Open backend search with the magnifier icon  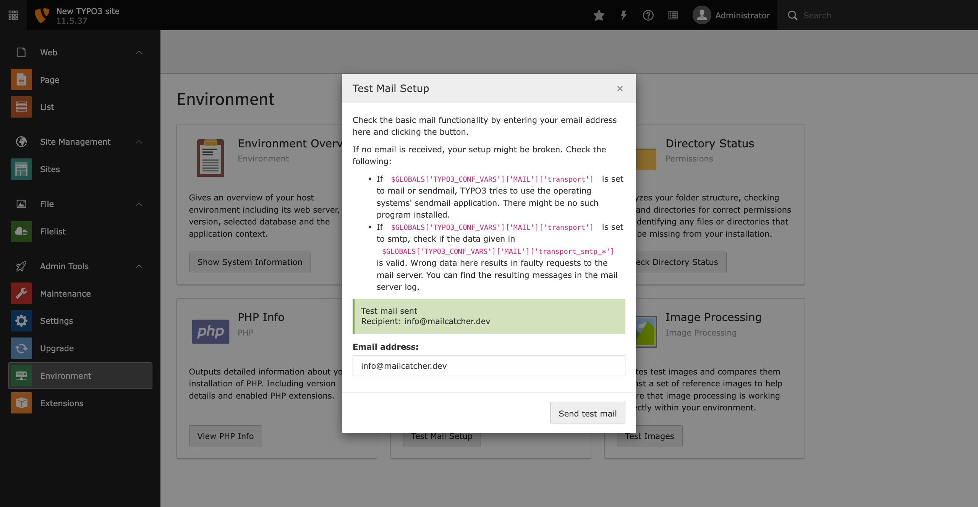[793, 15]
